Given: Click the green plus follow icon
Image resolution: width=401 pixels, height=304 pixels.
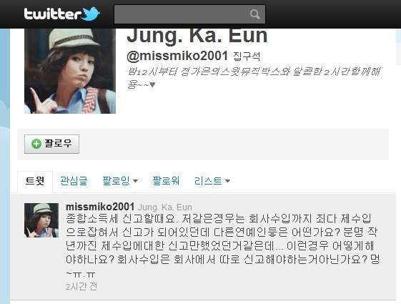Looking at the screenshot, I should click(36, 144).
